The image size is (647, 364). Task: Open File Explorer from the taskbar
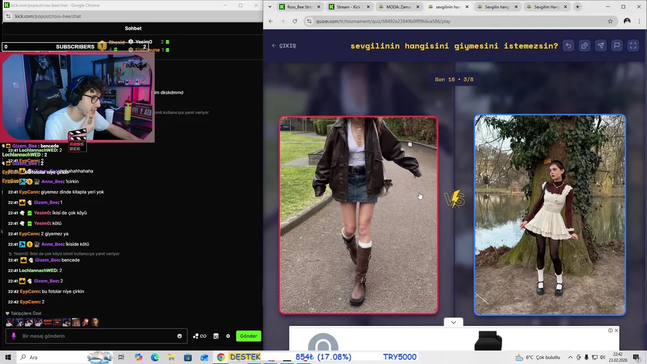tap(171, 357)
